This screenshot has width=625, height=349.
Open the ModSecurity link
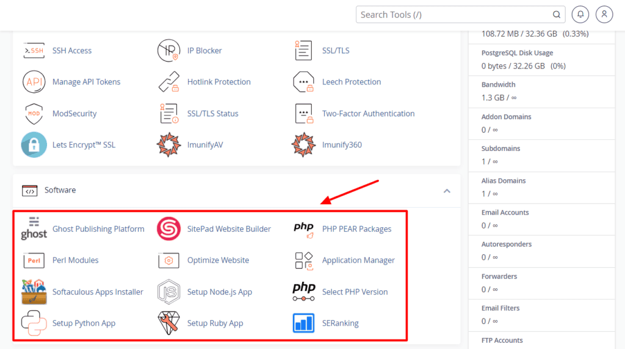pos(74,114)
